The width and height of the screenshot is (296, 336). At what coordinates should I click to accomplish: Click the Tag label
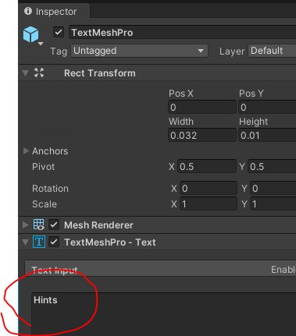click(x=59, y=51)
